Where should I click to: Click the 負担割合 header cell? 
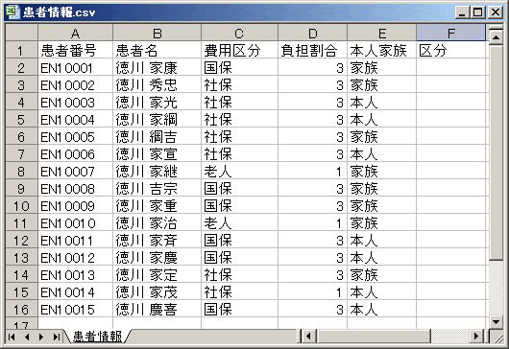coord(313,51)
